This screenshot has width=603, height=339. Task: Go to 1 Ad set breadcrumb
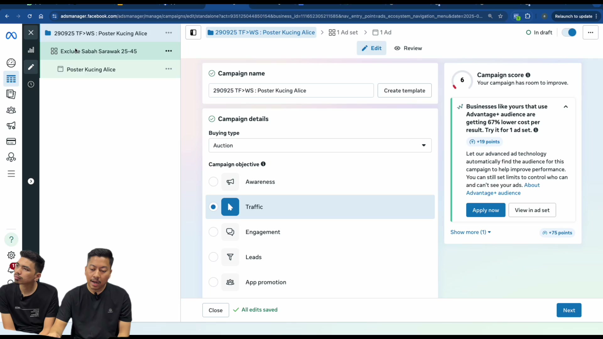[343, 32]
